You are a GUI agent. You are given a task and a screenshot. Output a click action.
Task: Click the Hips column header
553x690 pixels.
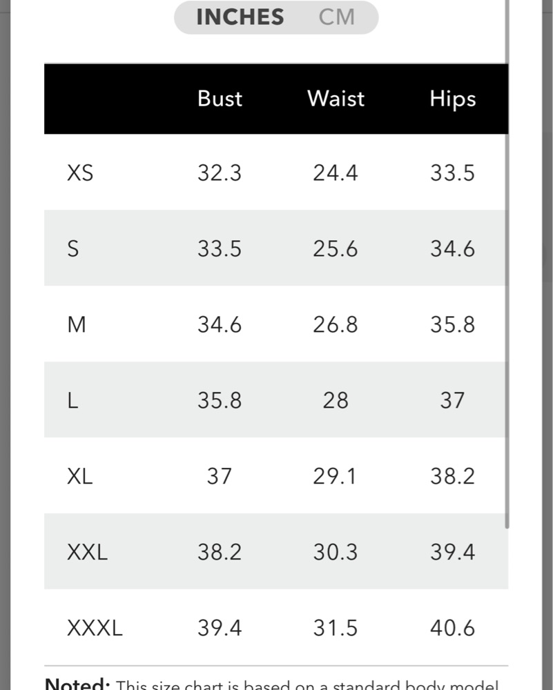452,99
